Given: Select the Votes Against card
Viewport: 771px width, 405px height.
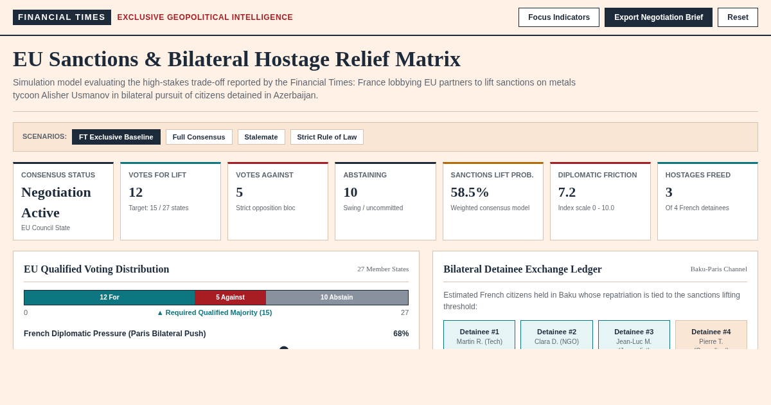Looking at the screenshot, I should pyautogui.click(x=278, y=201).
